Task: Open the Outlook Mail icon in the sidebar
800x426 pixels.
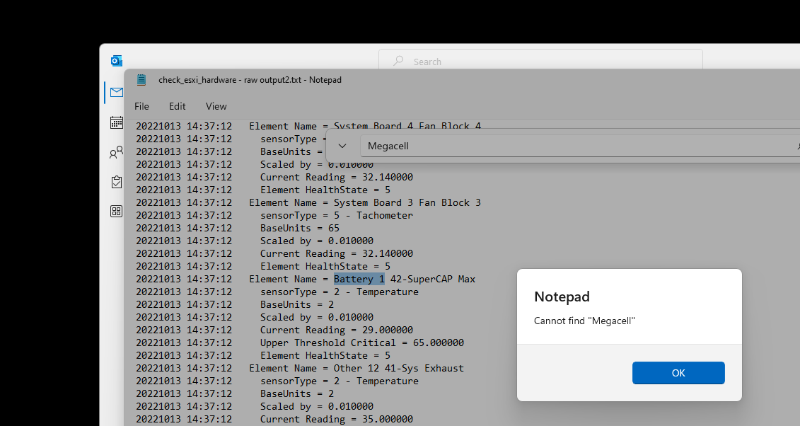Action: tap(116, 92)
